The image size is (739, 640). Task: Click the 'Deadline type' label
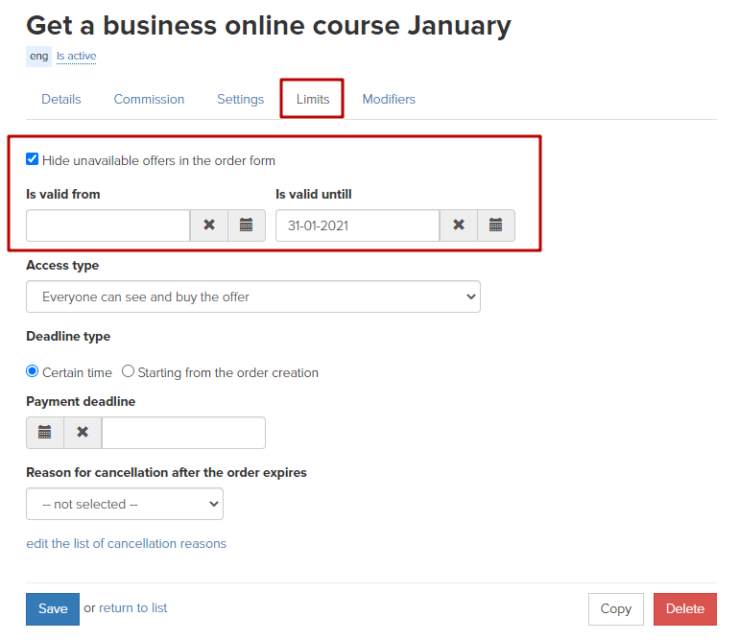click(68, 336)
